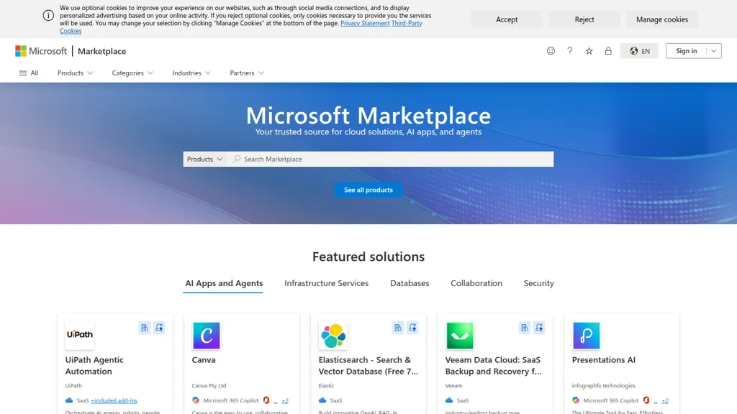This screenshot has width=737, height=414.
Task: Open the Products search scope dropdown
Action: pos(204,159)
